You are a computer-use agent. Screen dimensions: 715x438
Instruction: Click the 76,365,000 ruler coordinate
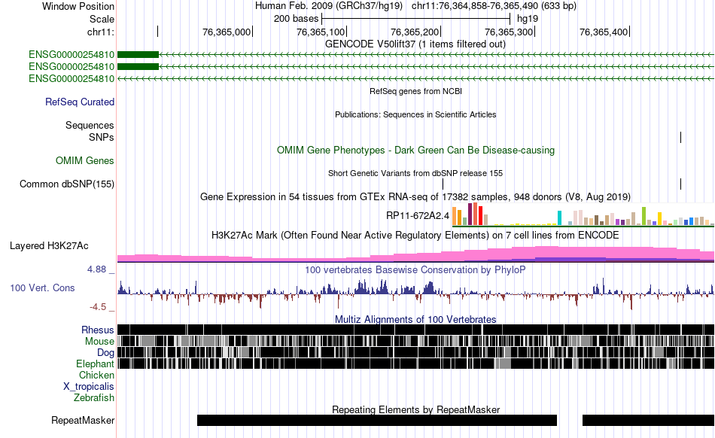click(227, 32)
